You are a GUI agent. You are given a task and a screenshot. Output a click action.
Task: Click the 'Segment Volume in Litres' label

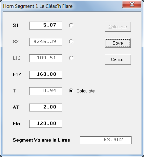point(41,140)
